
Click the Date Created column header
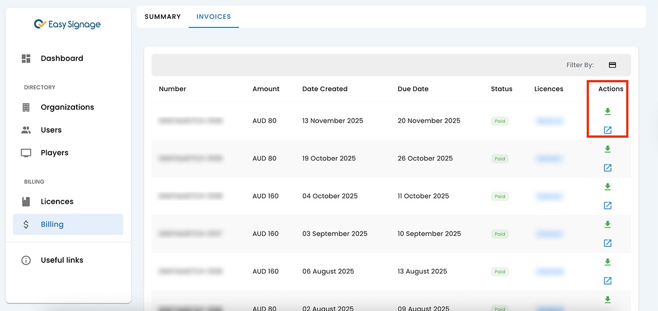pyautogui.click(x=325, y=89)
